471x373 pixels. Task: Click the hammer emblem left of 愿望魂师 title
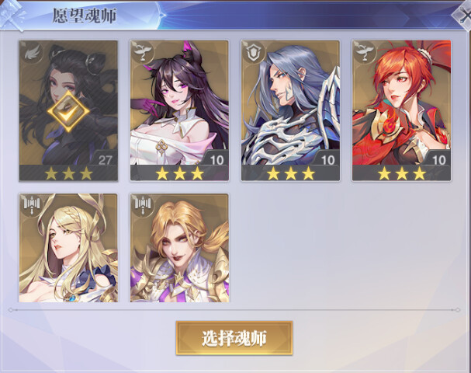click(12, 15)
